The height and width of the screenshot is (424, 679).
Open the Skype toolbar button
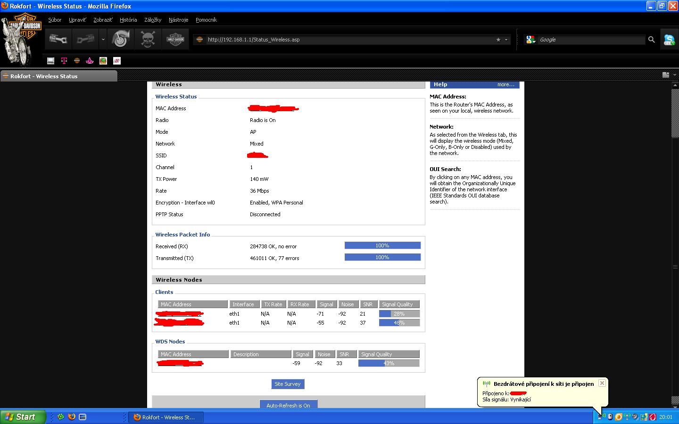point(669,40)
